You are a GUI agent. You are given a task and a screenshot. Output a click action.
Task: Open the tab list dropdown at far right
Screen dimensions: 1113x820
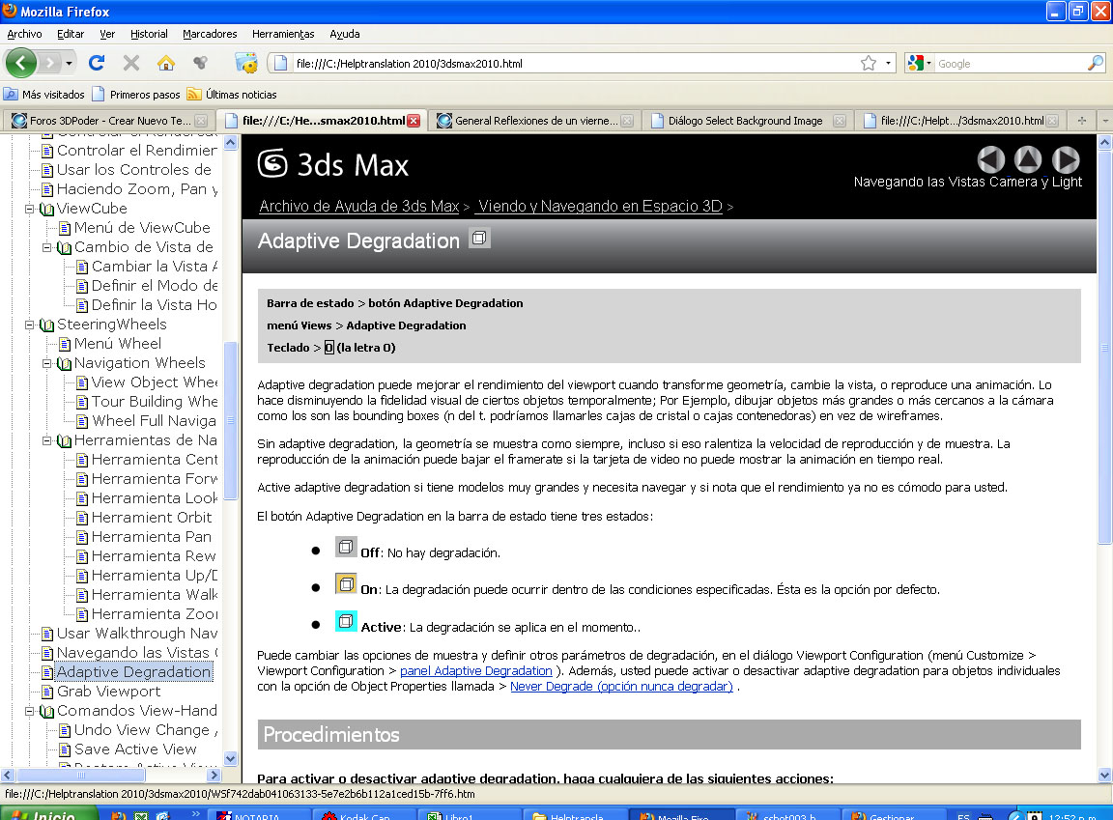[1105, 121]
